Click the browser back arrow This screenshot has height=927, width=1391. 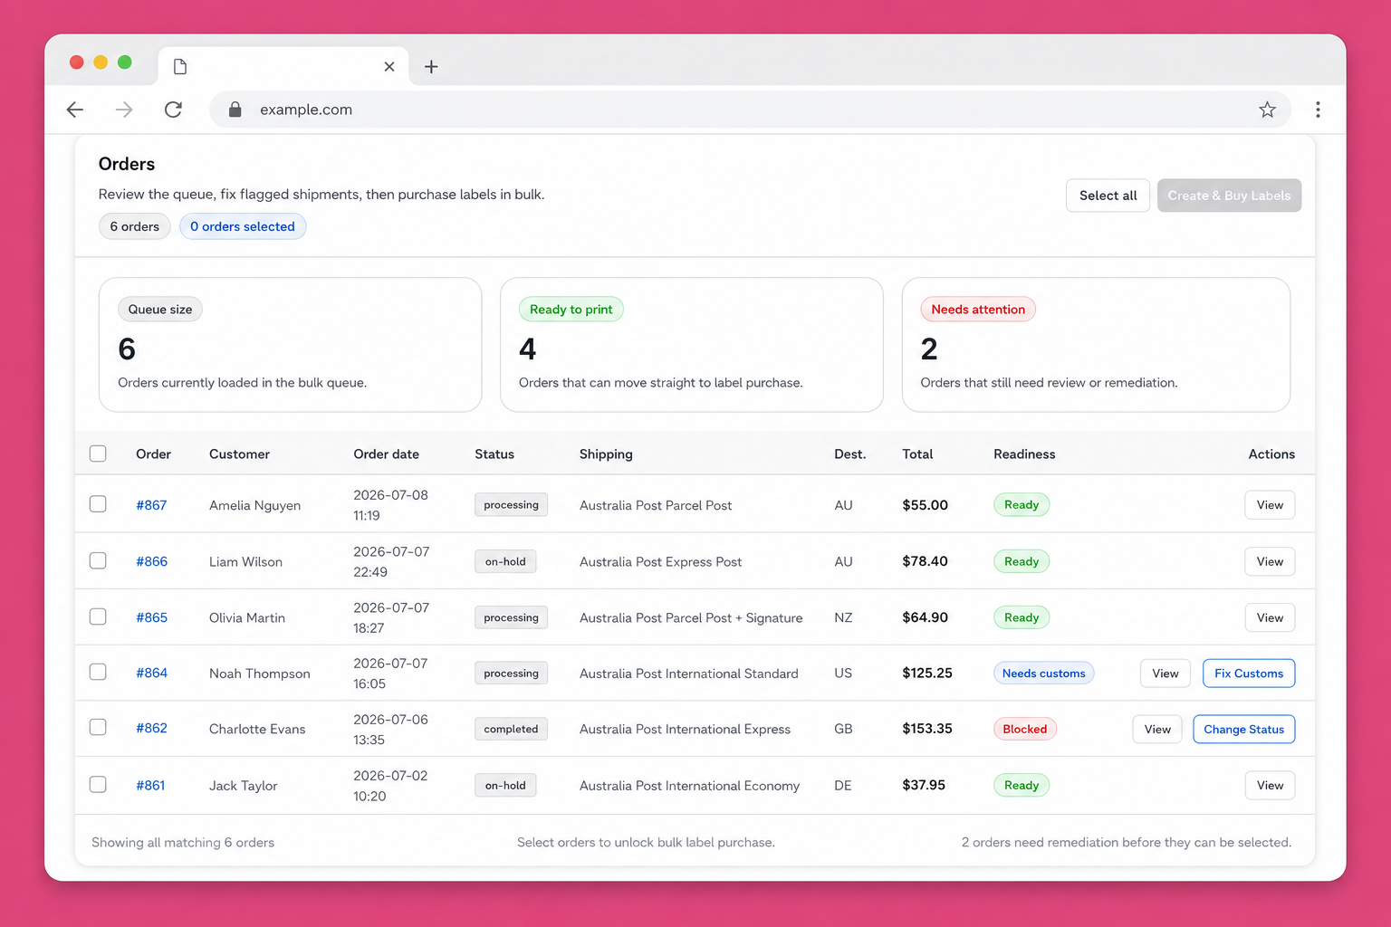(x=75, y=110)
